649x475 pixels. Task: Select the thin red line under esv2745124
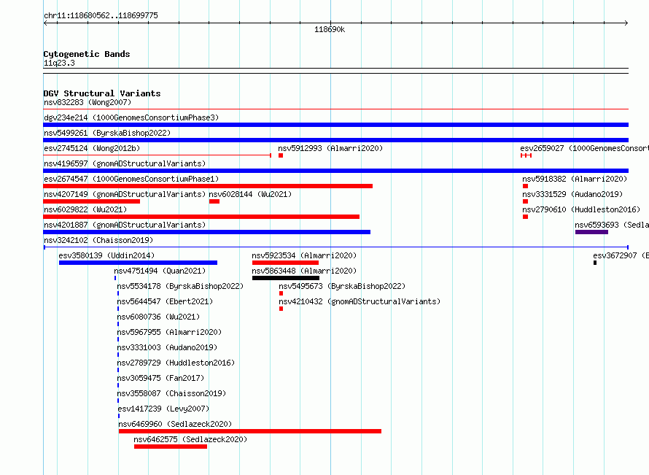pos(158,155)
